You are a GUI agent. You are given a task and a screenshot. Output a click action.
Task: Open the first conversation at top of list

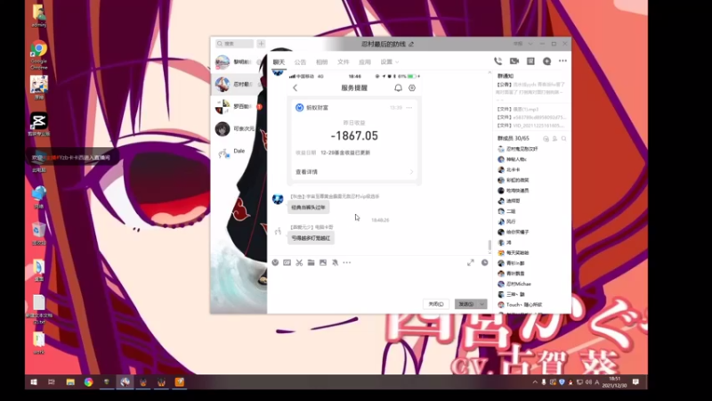coord(239,62)
